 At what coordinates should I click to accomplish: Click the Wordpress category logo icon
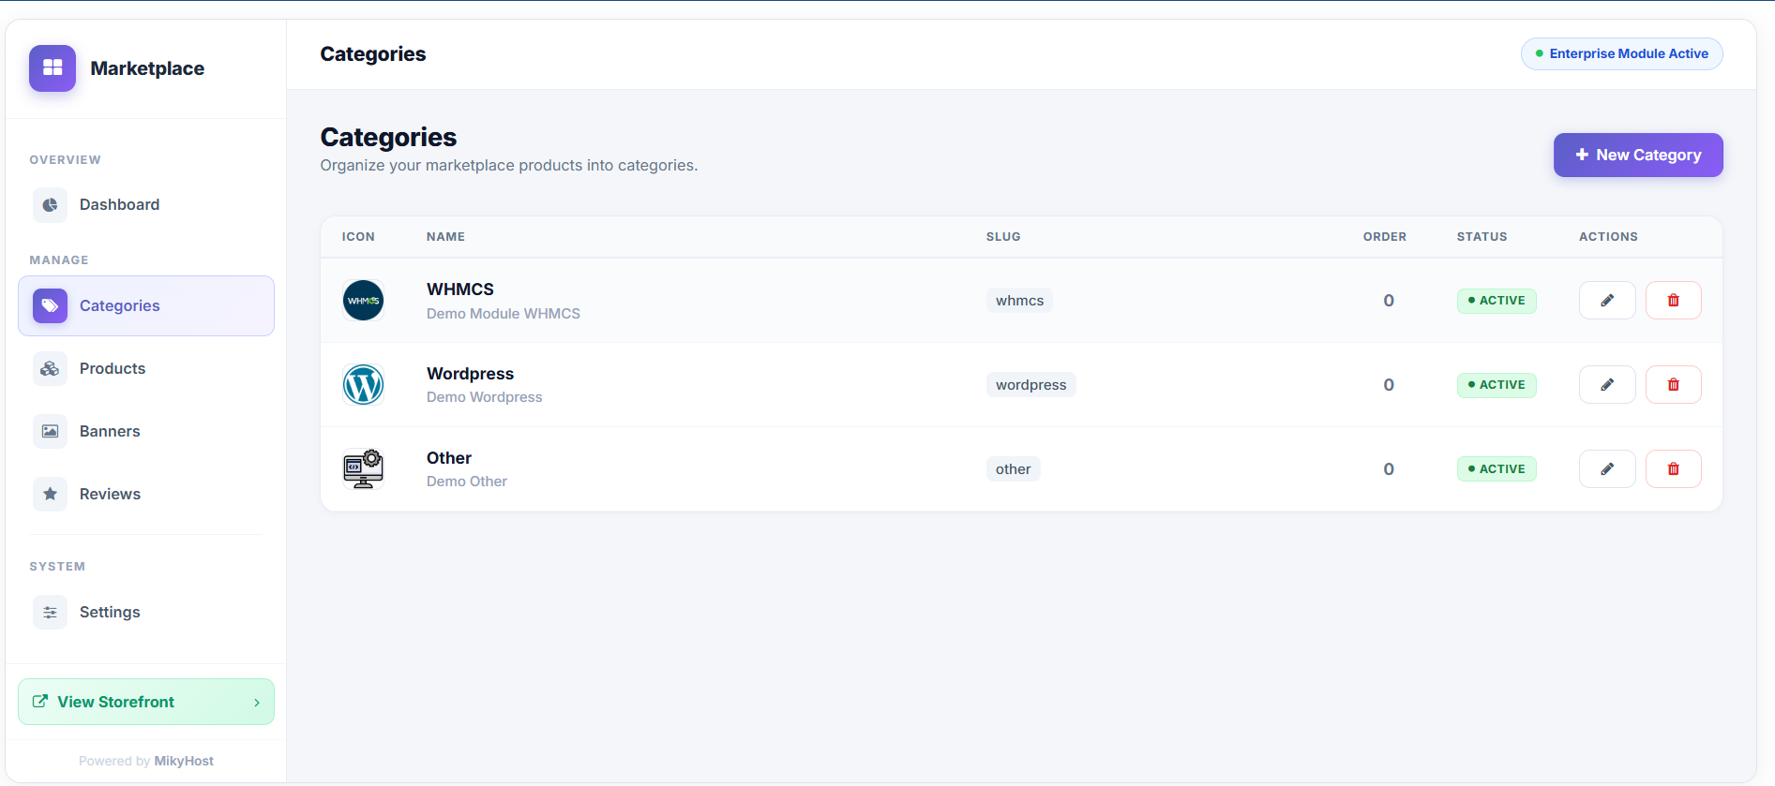point(363,385)
